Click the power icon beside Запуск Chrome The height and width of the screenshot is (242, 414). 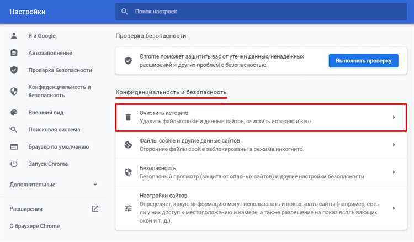[14, 164]
